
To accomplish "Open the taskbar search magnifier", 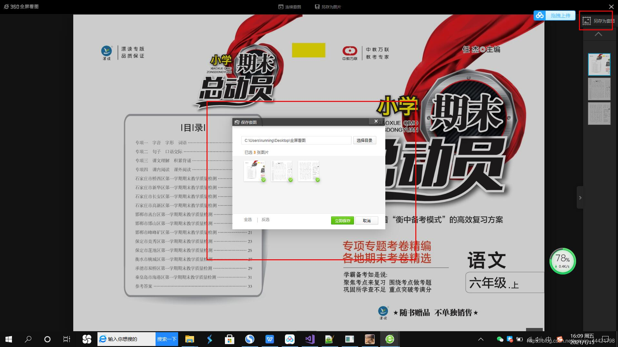I will pos(28,339).
